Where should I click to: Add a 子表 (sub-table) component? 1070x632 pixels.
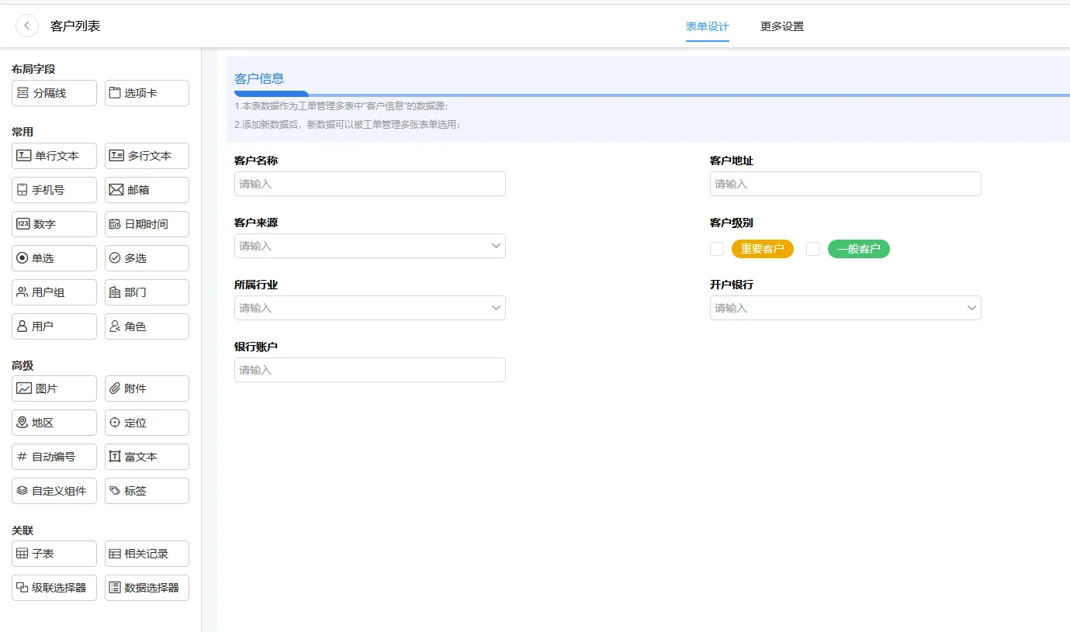pos(54,553)
